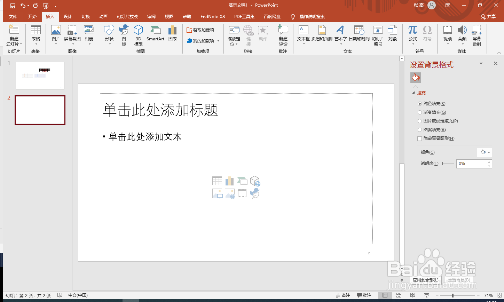Check 隐藏背景图形 hide background graphics
Screen dimensions: 504x302
pos(419,138)
